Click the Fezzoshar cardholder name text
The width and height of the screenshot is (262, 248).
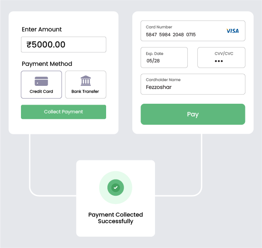pos(159,87)
